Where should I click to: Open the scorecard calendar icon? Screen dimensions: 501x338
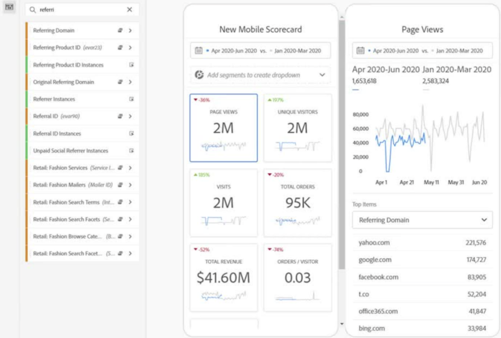click(199, 50)
